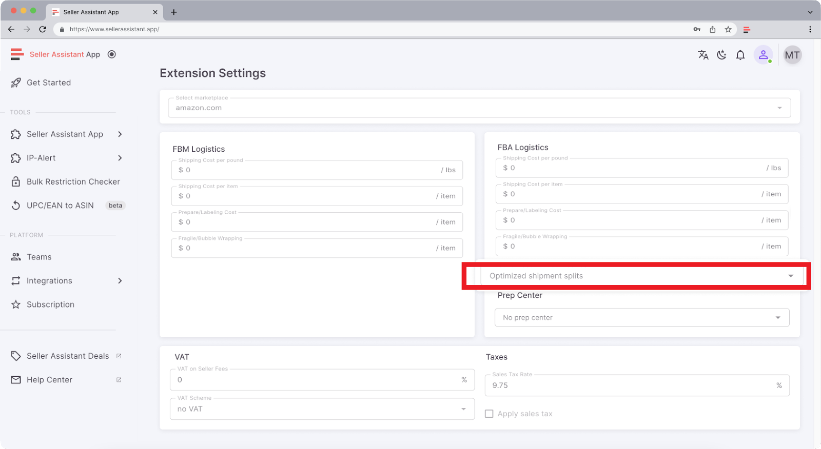Click the Bulk Restriction Checker lock icon
The width and height of the screenshot is (821, 449).
[16, 181]
